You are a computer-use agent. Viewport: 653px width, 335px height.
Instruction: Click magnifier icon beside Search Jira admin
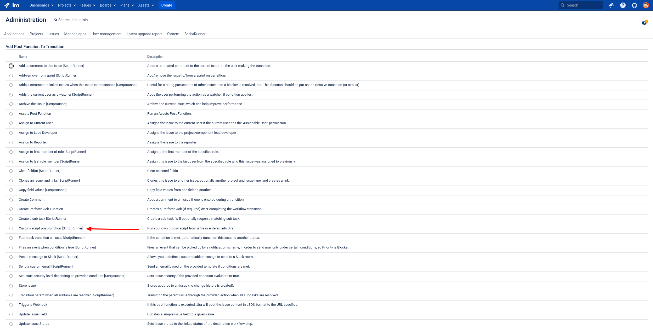click(x=56, y=20)
